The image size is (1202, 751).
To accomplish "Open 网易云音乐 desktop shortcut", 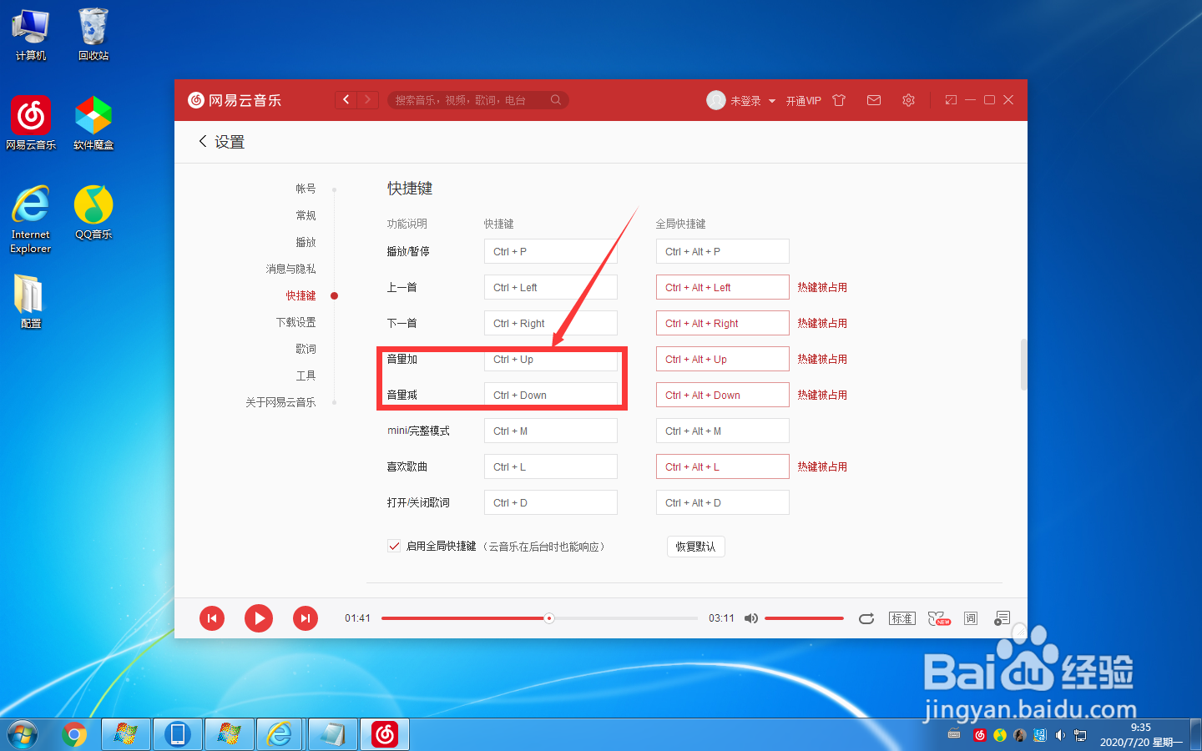I will tap(31, 123).
